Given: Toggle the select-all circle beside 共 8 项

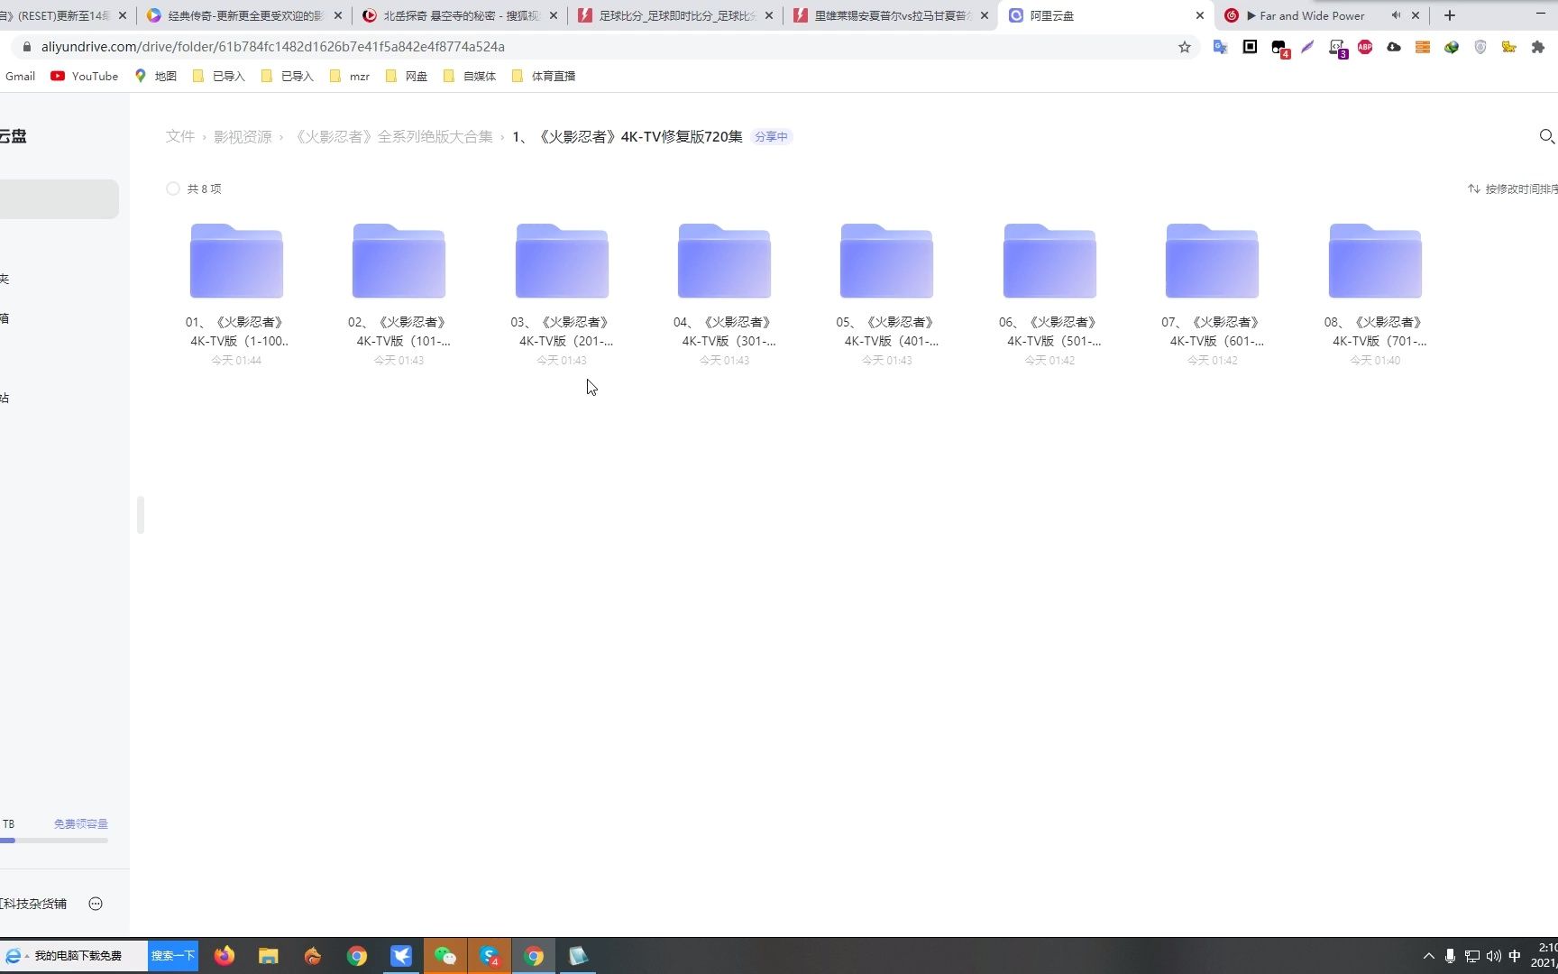Looking at the screenshot, I should point(173,188).
